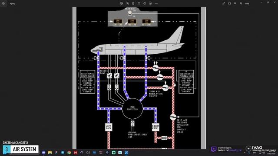Screen dimensions: 278x156
Task: Expand hidden system tray icons chevron
Action: [x=245, y=153]
